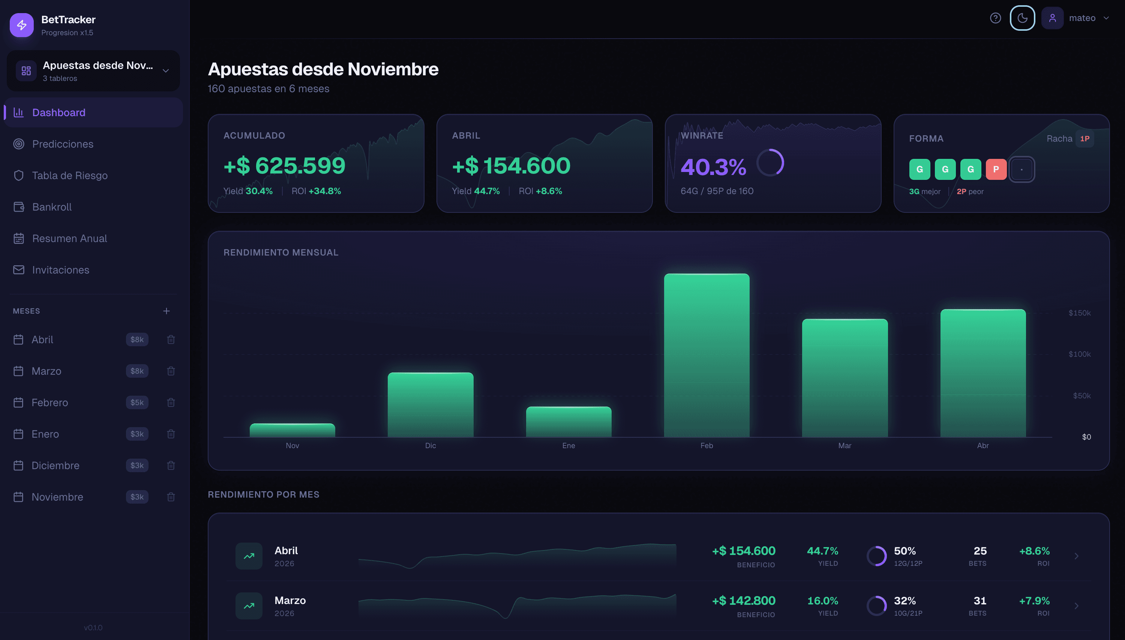
Task: Click the Resumen Anual calendar icon
Action: tap(18, 238)
